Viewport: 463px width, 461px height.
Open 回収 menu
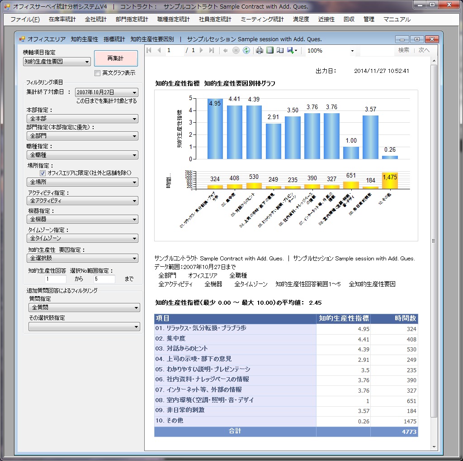pyautogui.click(x=349, y=19)
